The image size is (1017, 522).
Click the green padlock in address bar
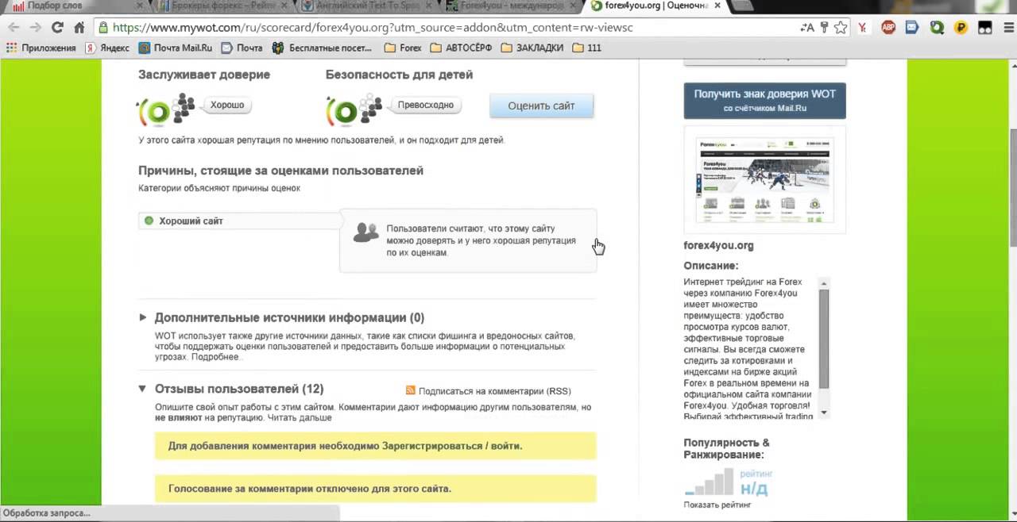coord(103,27)
